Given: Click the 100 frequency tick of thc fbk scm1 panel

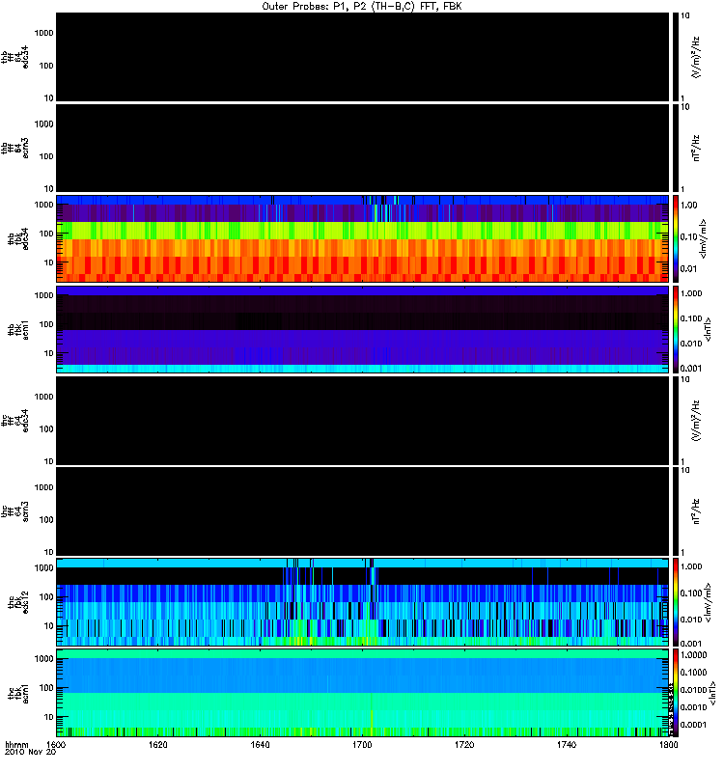Looking at the screenshot, I should click(46, 688).
